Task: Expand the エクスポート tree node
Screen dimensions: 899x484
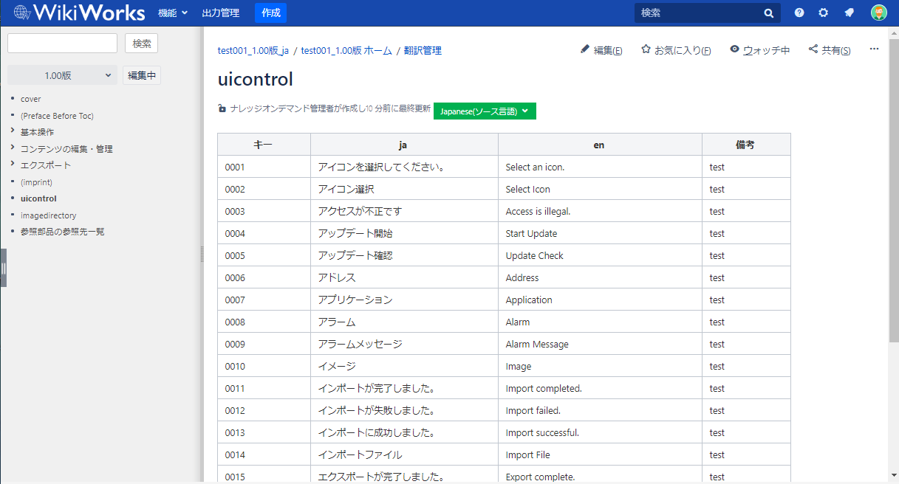Action: 13,165
